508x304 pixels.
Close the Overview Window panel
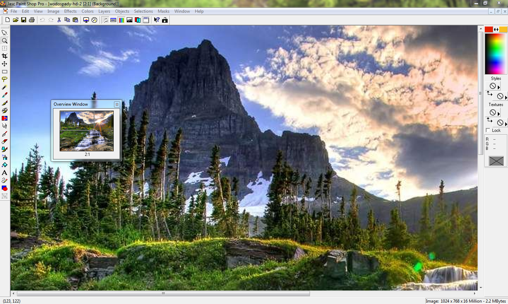click(x=117, y=104)
